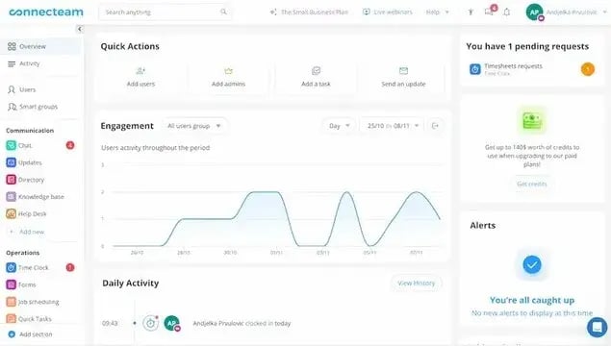This screenshot has height=346, width=611.
Task: Click the Get credits button
Action: click(x=531, y=184)
